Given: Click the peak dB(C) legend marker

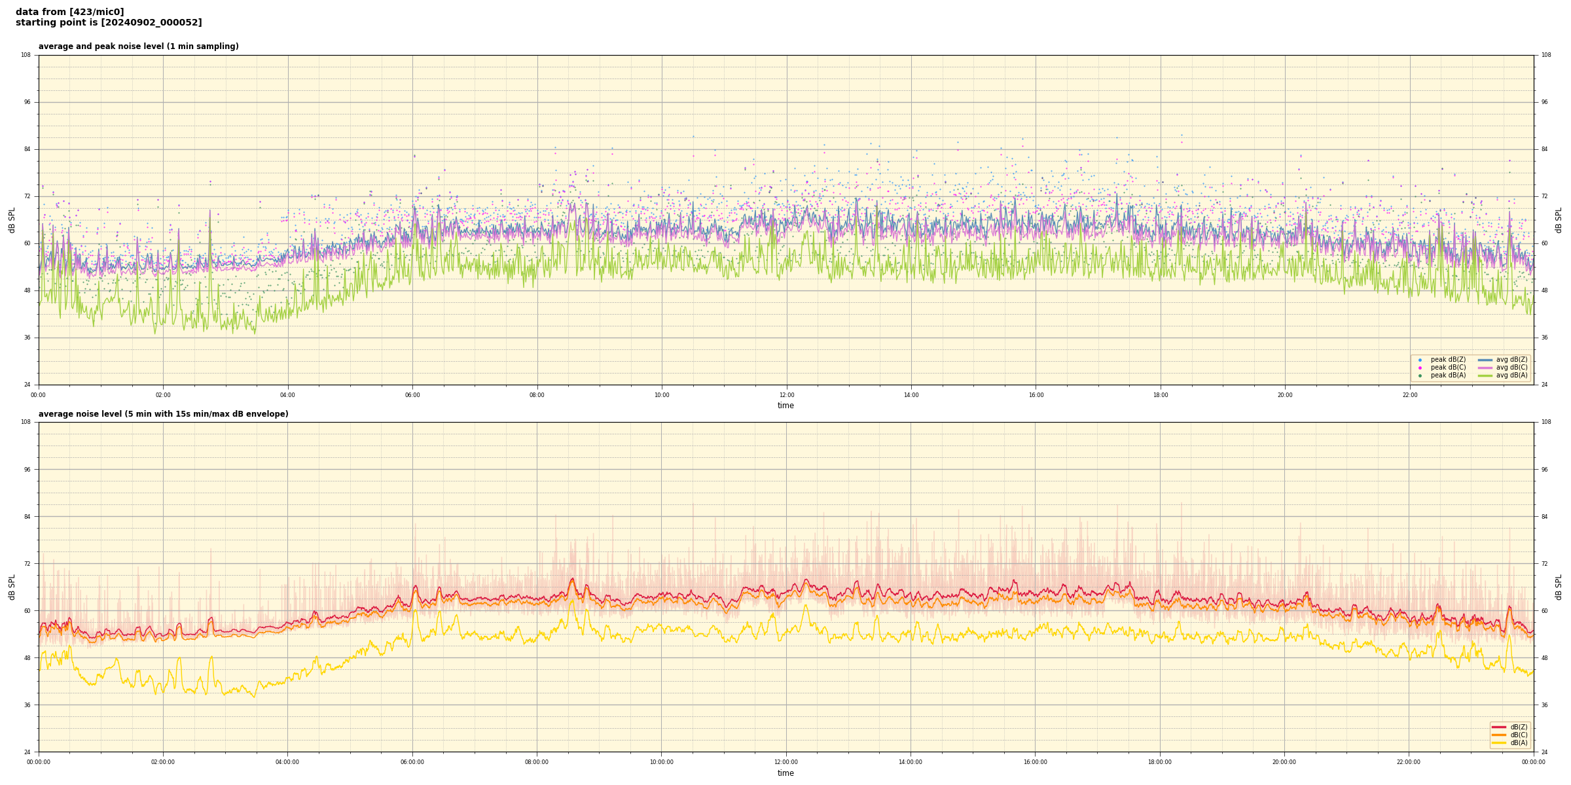Looking at the screenshot, I should coord(1420,368).
